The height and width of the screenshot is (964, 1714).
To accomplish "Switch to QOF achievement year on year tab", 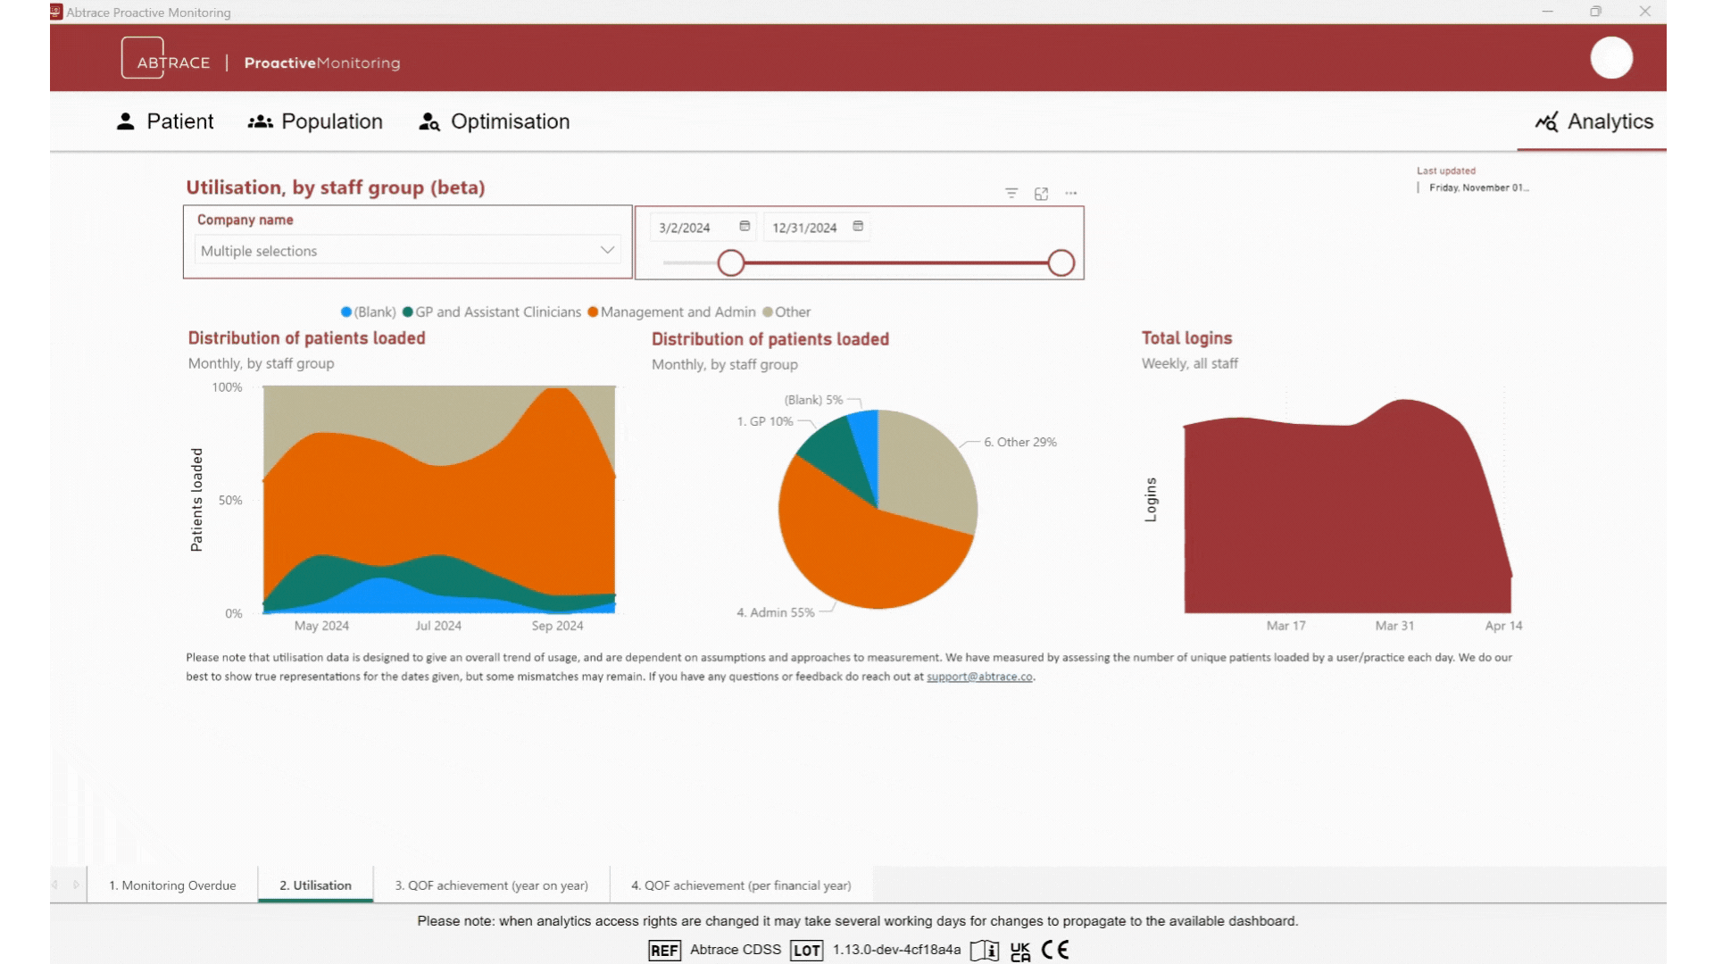I will tap(490, 885).
